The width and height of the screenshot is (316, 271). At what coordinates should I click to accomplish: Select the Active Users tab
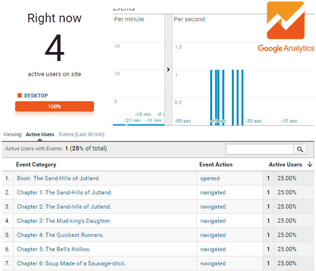40,135
